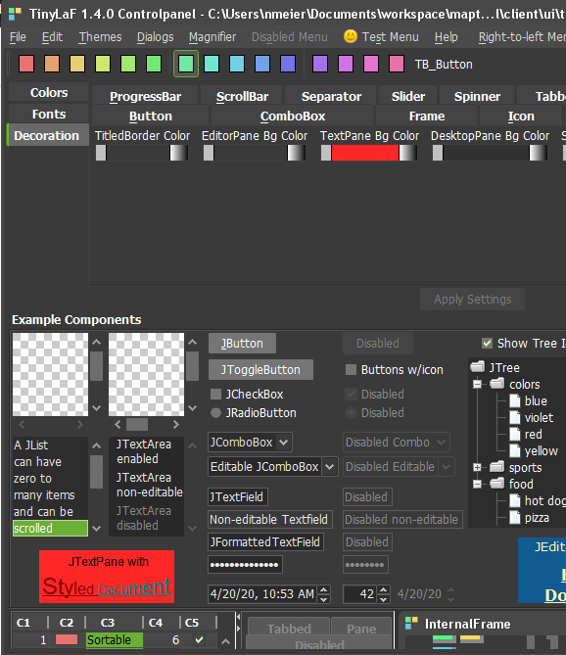Click the TitledBorder Color swatch
Viewport: 566px width, 655px height.
(138, 153)
